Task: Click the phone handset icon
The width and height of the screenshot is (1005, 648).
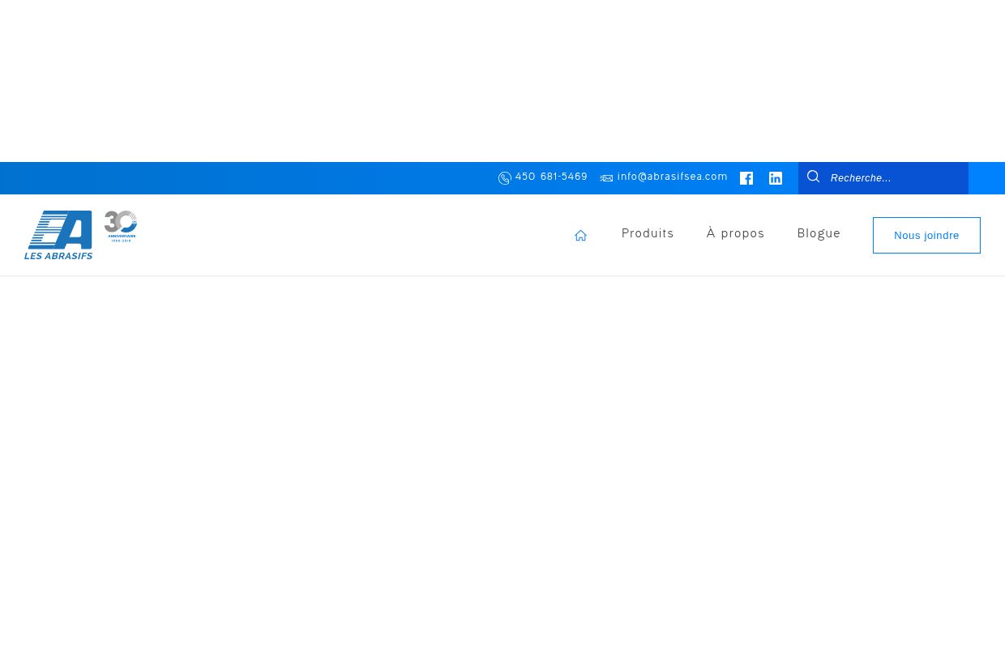Action: click(x=504, y=178)
